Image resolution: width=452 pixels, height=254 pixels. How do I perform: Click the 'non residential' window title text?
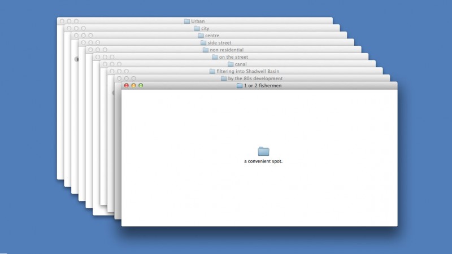click(227, 50)
